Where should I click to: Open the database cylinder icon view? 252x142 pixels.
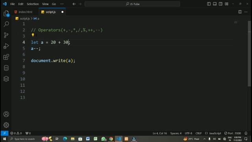tap(6, 68)
